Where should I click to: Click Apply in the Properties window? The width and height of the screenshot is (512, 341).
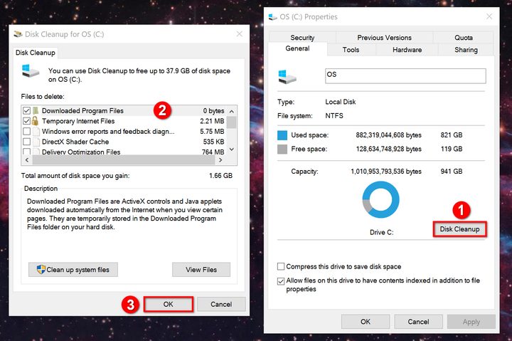471,322
